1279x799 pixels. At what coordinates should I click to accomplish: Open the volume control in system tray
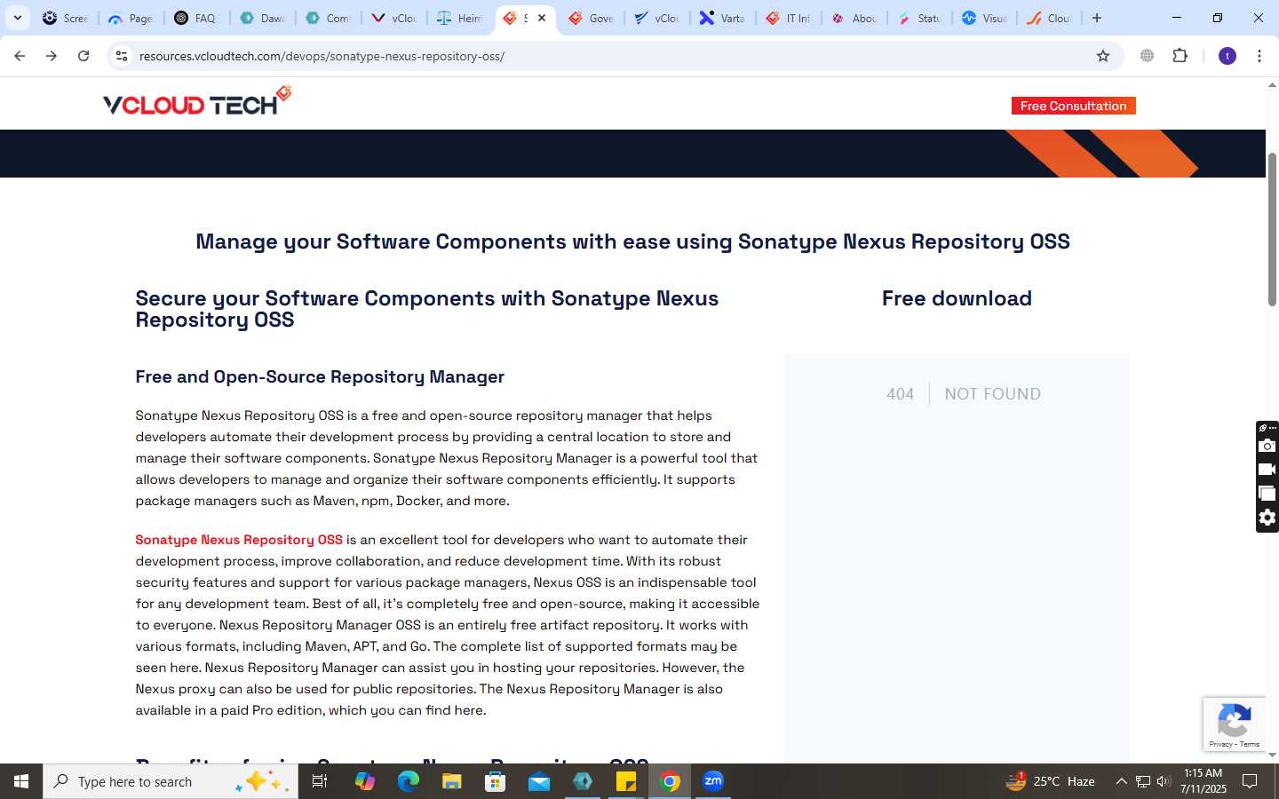tap(1164, 781)
